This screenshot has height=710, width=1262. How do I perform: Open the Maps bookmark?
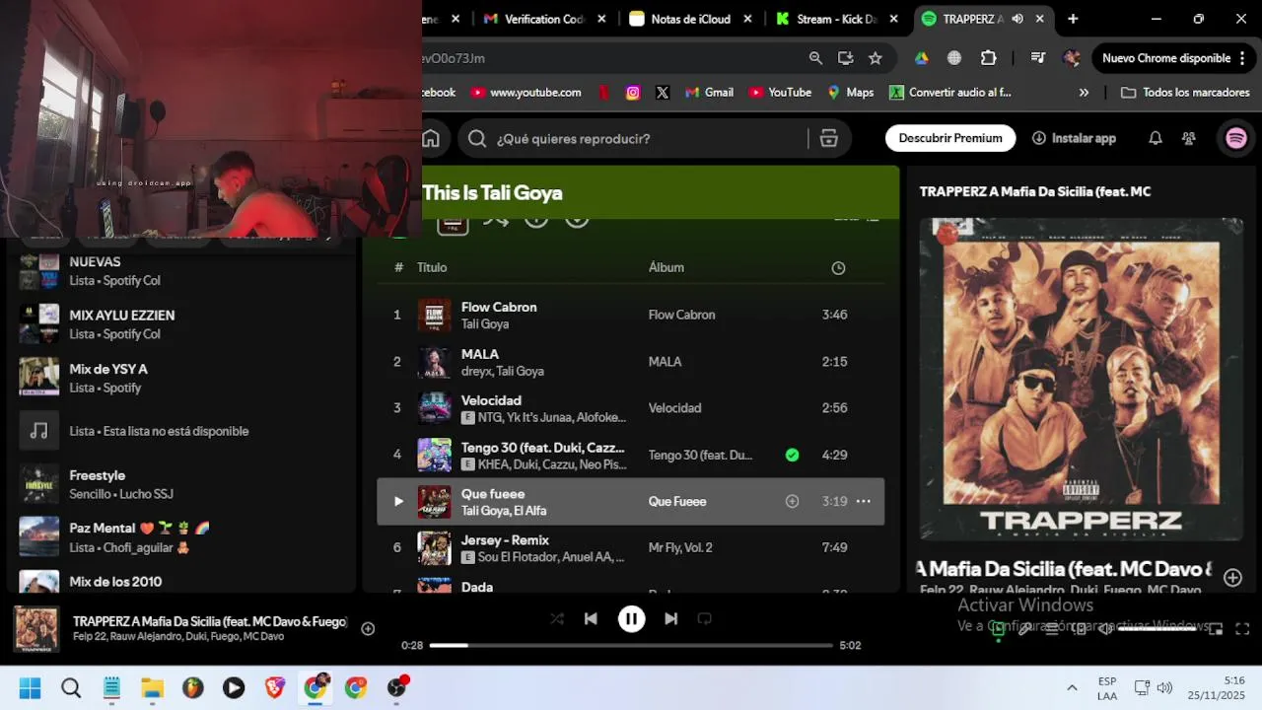pos(851,93)
